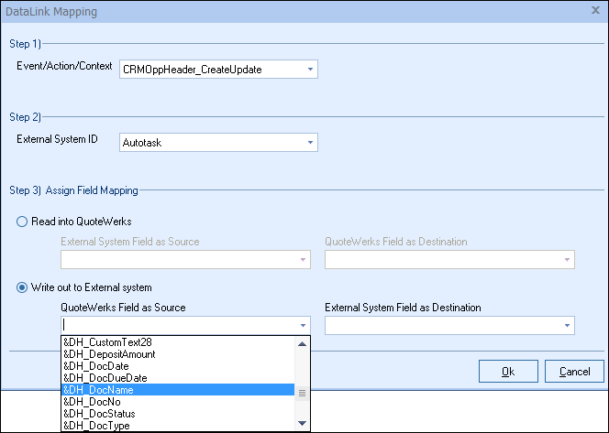609x433 pixels.
Task: Click the Cancel button
Action: click(x=573, y=371)
